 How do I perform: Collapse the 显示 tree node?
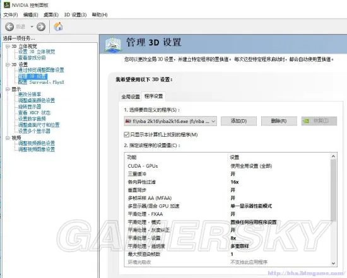click(x=8, y=89)
